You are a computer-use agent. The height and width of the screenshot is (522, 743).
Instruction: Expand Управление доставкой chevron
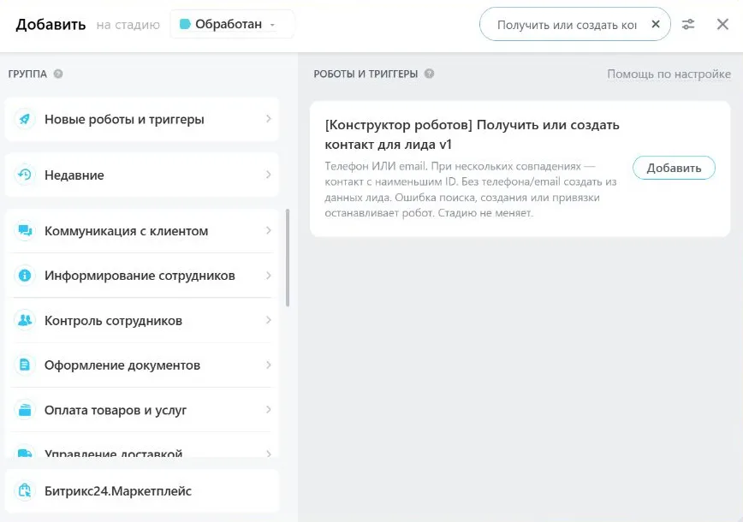pyautogui.click(x=269, y=454)
